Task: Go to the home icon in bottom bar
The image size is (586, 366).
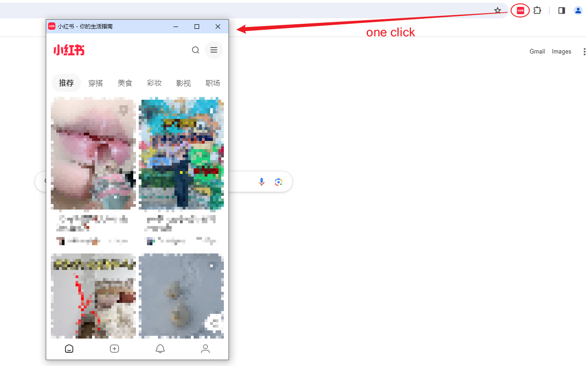Action: tap(69, 349)
